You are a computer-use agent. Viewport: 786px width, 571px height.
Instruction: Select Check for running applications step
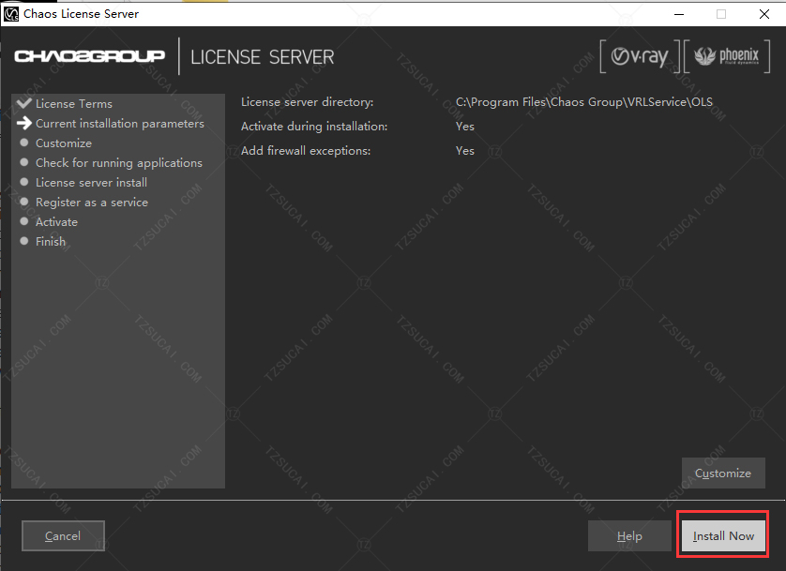(x=119, y=163)
